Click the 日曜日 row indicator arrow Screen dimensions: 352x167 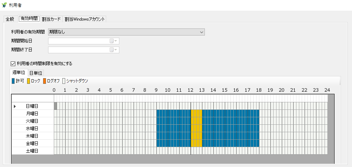(x=15, y=106)
